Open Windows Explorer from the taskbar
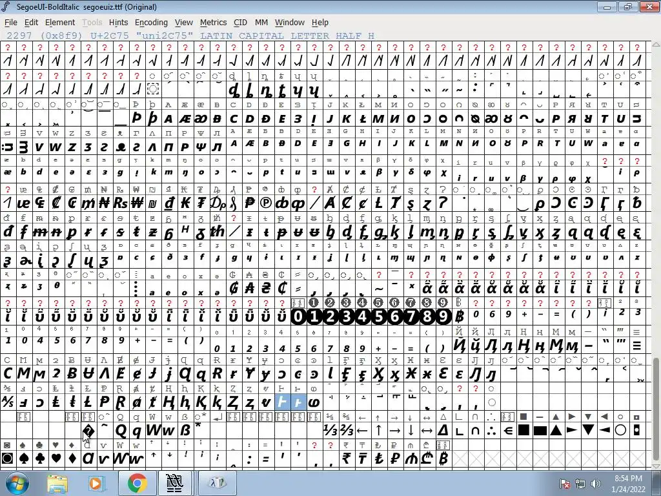The image size is (661, 496). point(57,483)
